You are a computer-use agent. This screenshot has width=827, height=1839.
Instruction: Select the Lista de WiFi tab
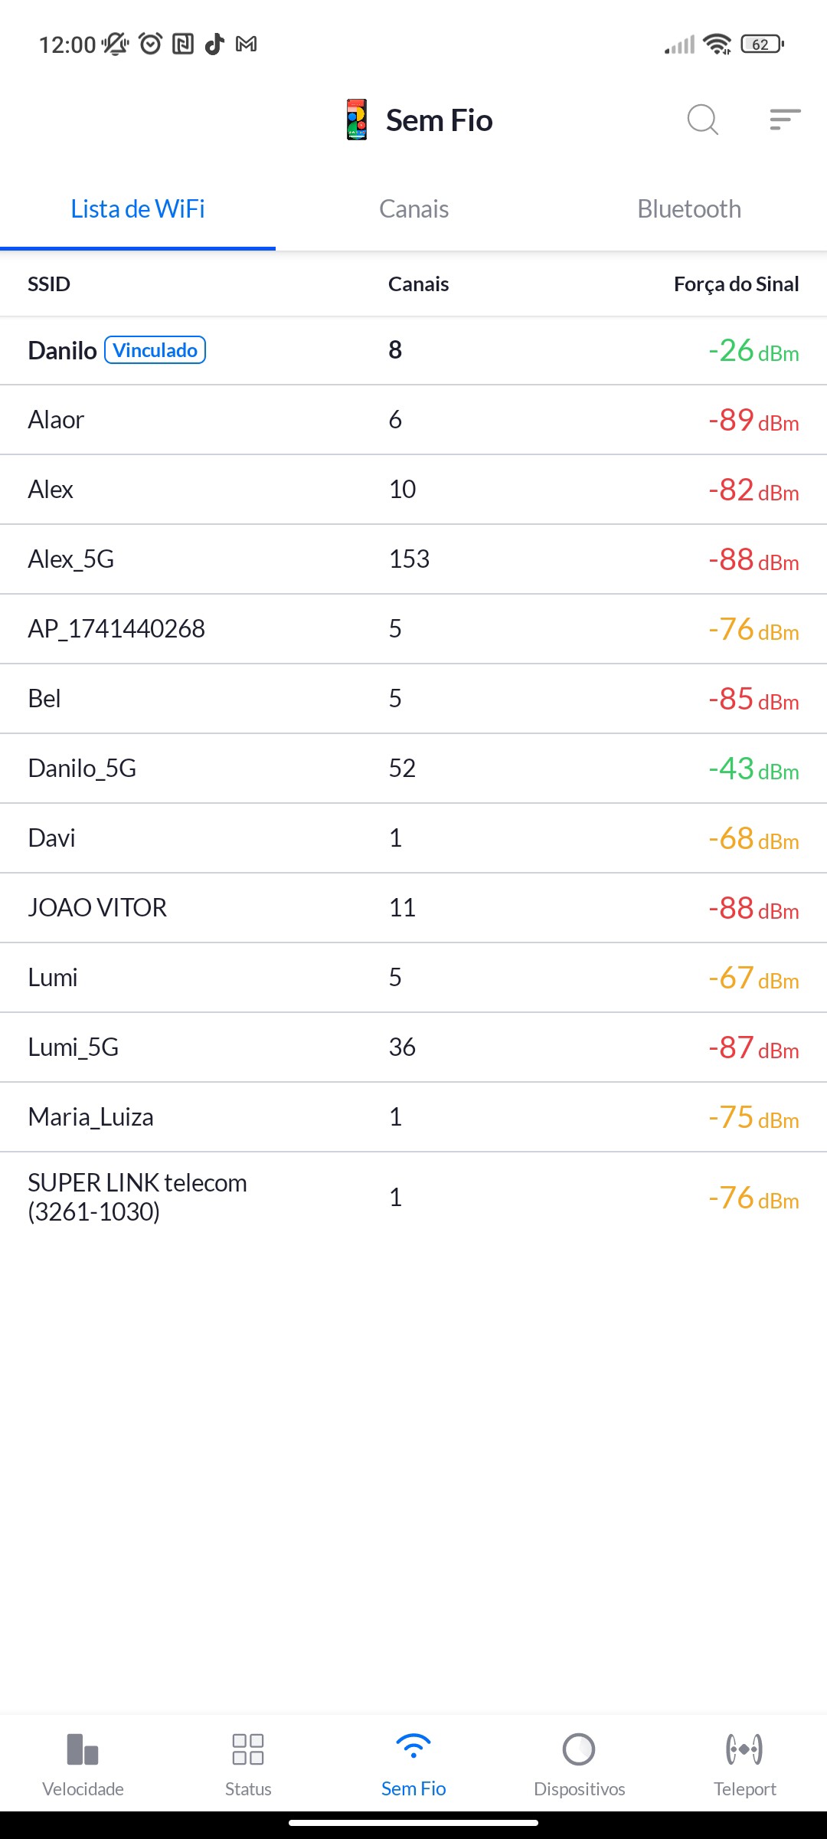point(138,209)
